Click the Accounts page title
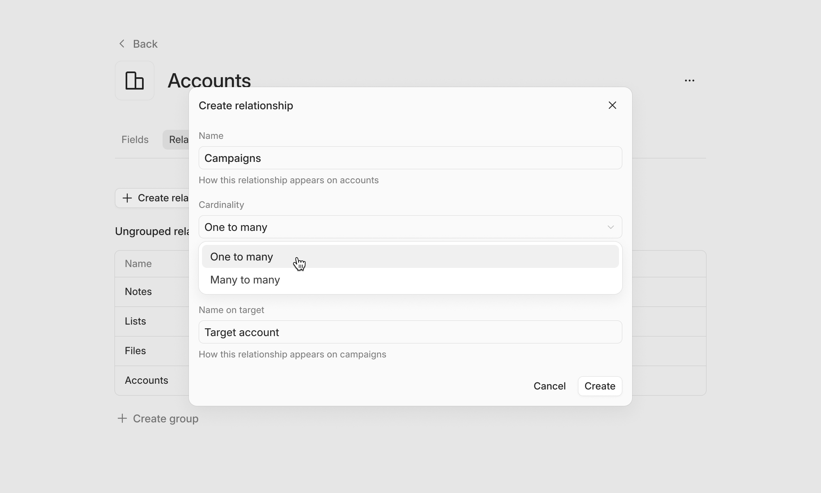 209,80
